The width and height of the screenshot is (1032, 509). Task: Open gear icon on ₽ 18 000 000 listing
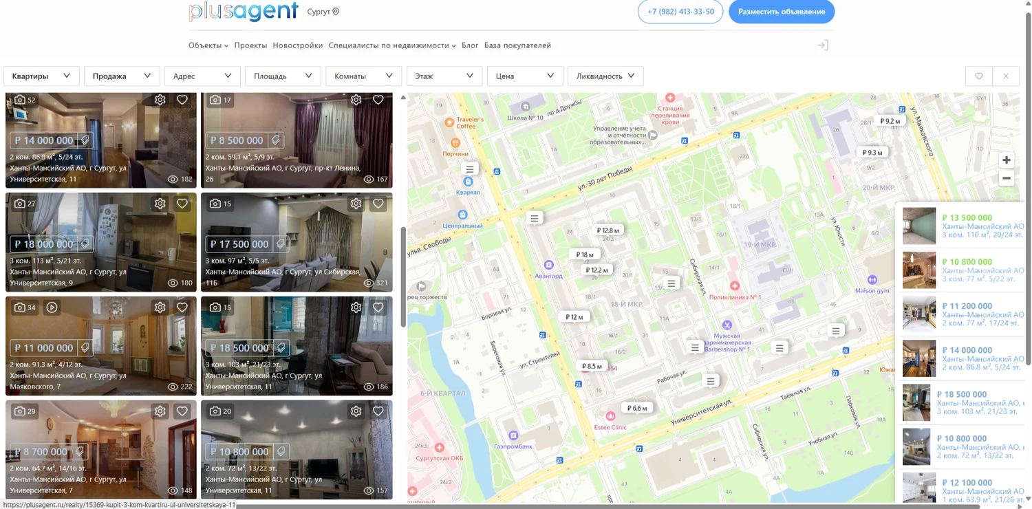160,204
